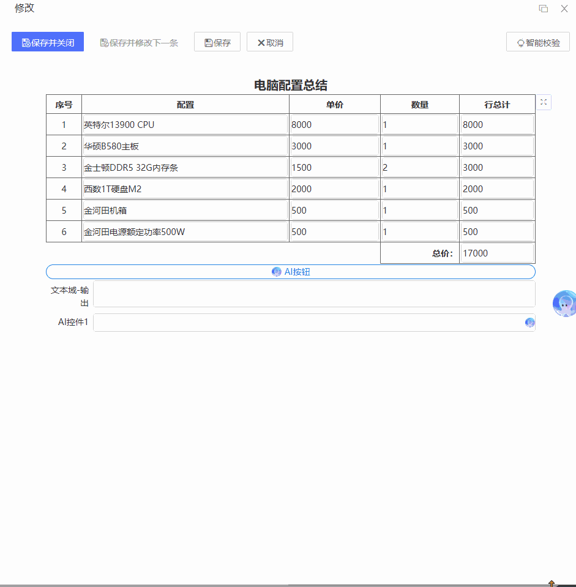Select the 英特尔13900 CPU config field
This screenshot has height=587, width=576.
tap(184, 124)
